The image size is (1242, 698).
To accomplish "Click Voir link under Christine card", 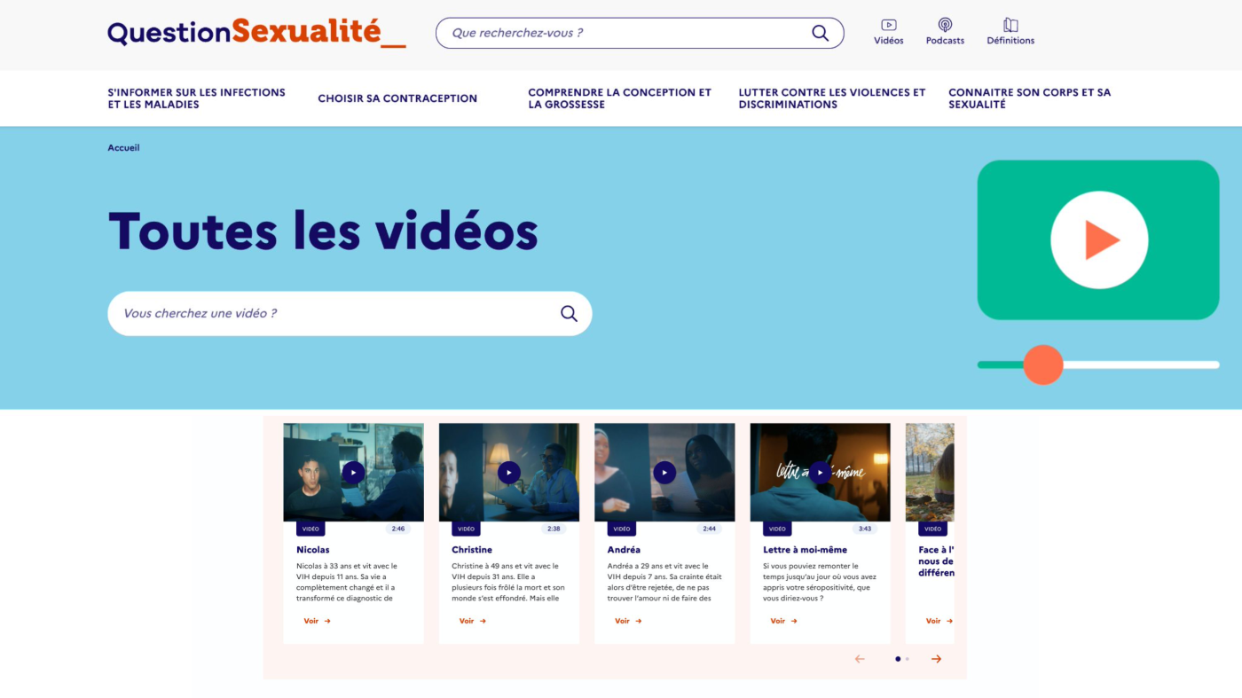I will coord(472,621).
